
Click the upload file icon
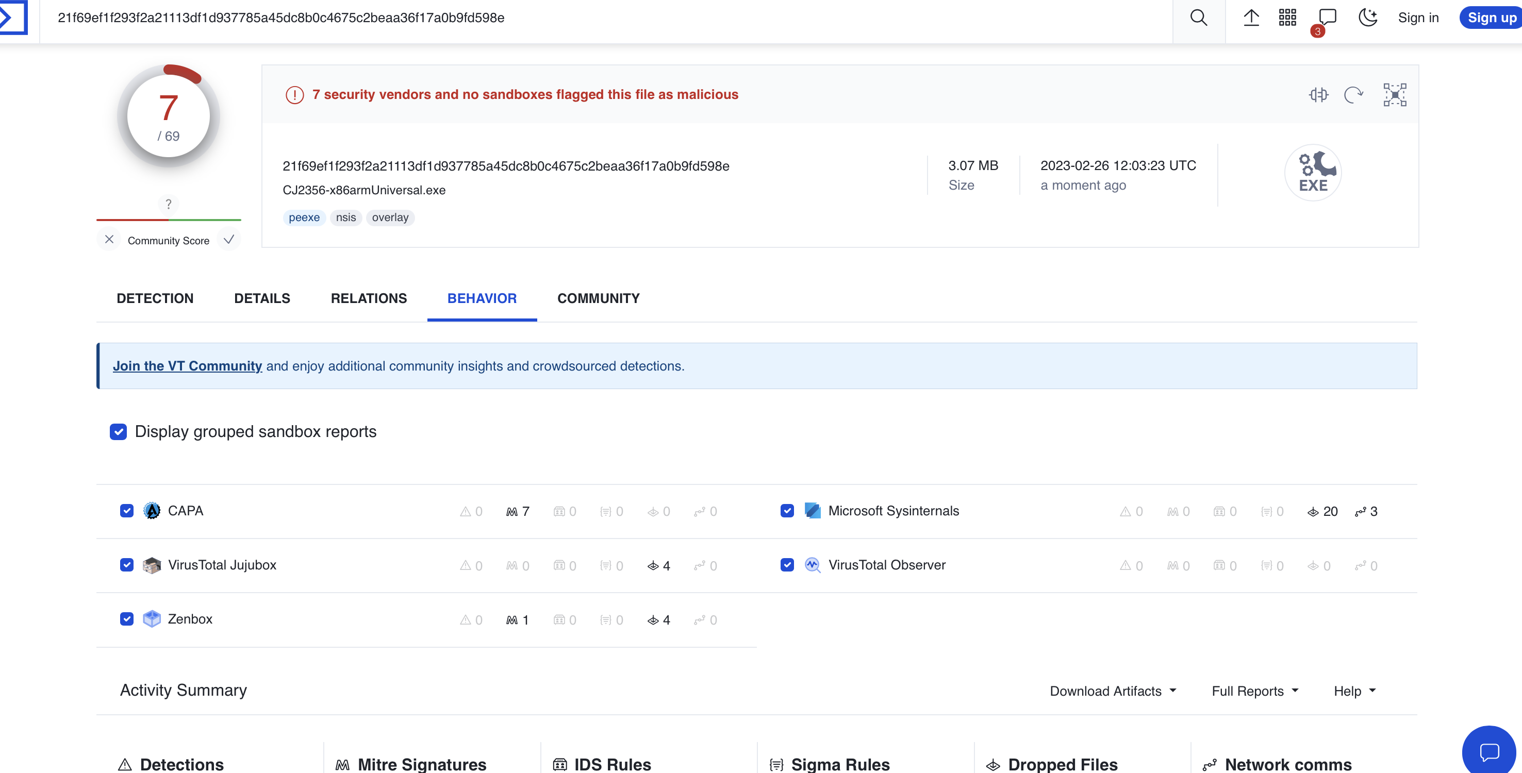[x=1251, y=18]
